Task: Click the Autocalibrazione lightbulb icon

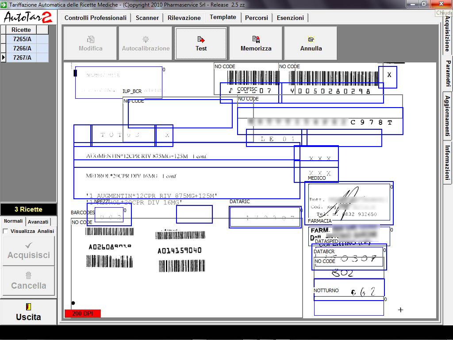Action: [x=146, y=39]
